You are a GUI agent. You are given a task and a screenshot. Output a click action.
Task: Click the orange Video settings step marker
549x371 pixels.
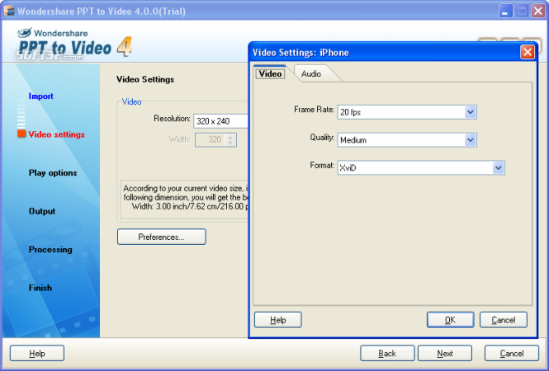[x=21, y=134]
